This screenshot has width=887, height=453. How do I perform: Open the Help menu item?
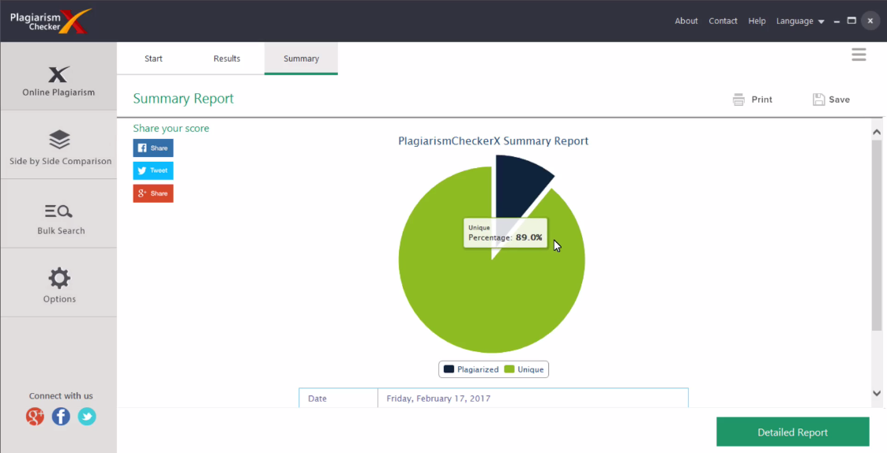tap(757, 21)
